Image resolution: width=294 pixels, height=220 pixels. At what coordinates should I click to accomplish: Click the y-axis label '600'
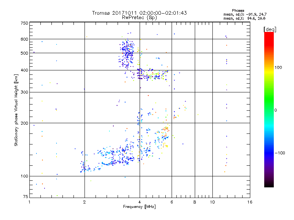[24, 39]
